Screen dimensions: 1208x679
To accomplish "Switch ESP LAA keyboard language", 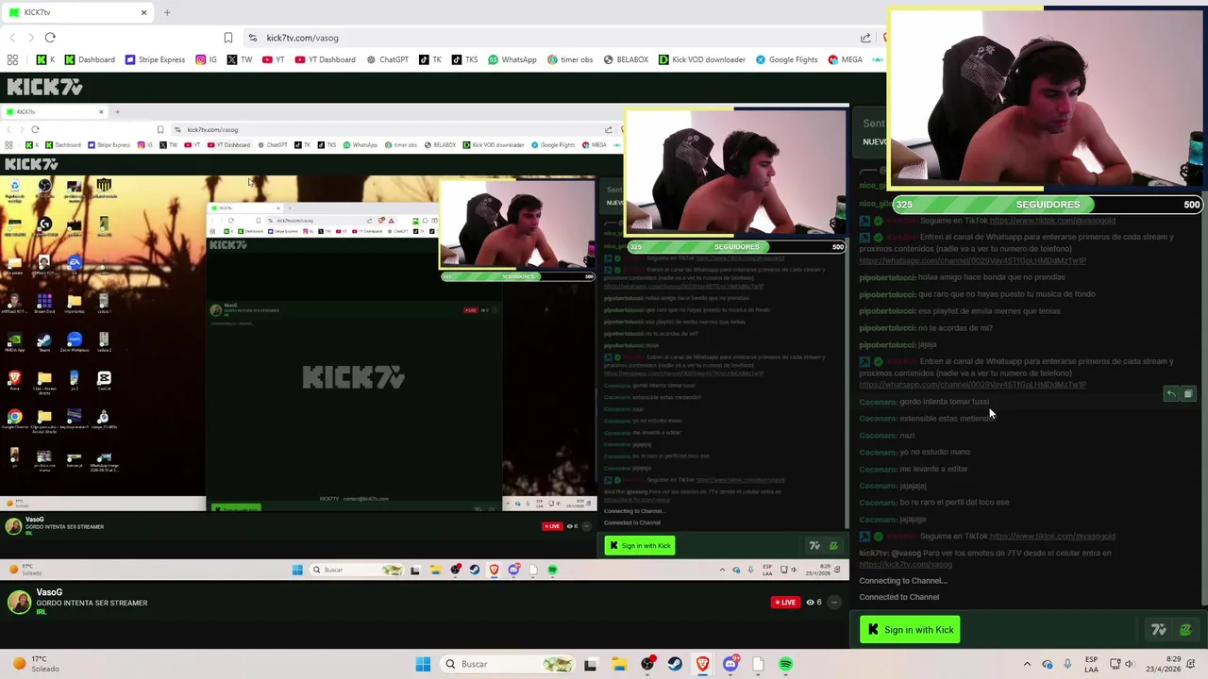I will 1091,664.
